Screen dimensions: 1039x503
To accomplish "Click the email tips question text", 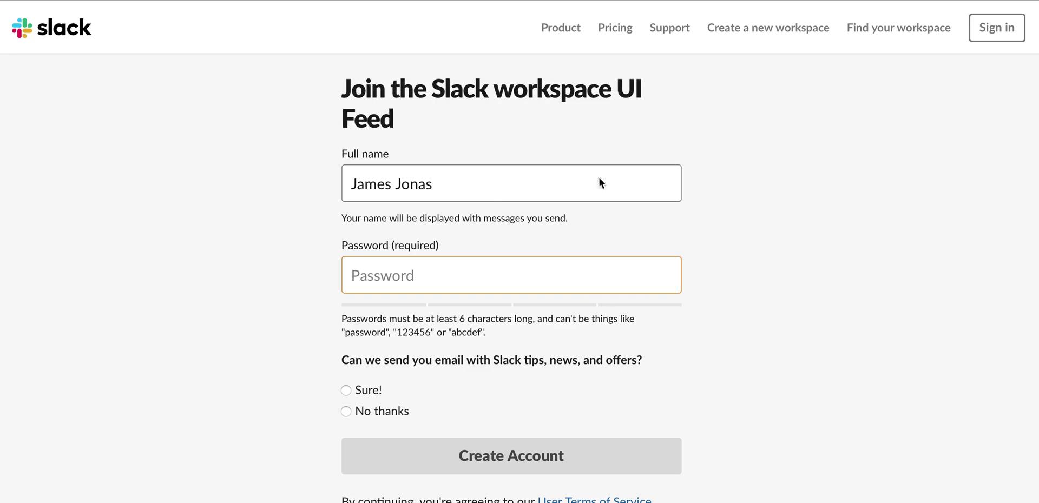I will click(491, 360).
